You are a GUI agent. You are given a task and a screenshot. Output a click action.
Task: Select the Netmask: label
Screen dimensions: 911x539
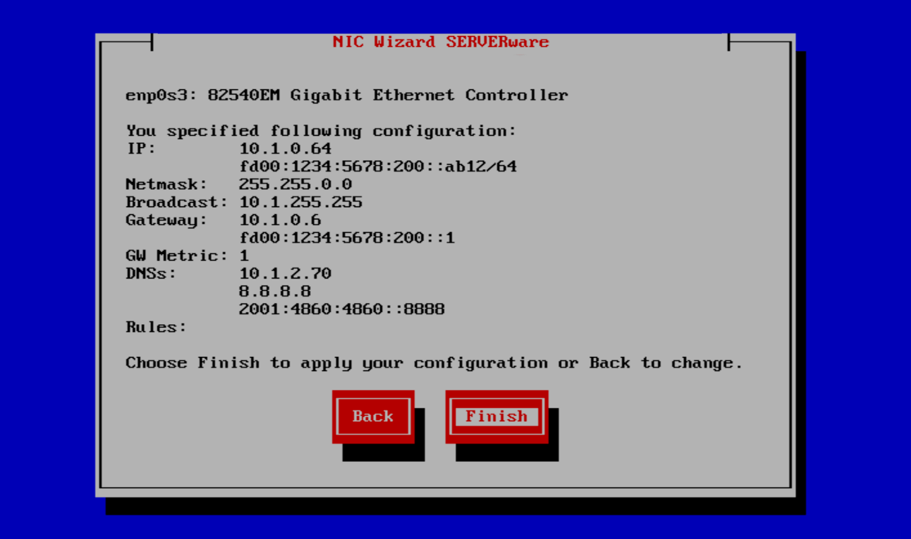[x=166, y=185]
